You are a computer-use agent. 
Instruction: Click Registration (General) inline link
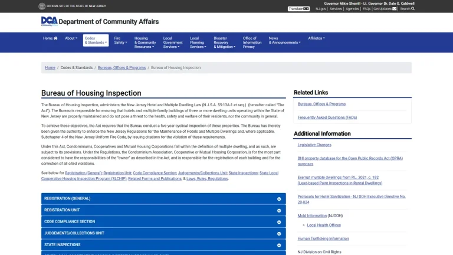[x=83, y=173]
